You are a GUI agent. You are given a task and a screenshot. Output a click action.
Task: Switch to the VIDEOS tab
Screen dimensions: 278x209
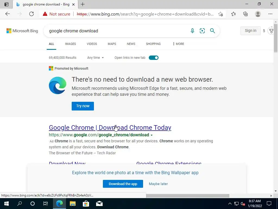coord(92,44)
